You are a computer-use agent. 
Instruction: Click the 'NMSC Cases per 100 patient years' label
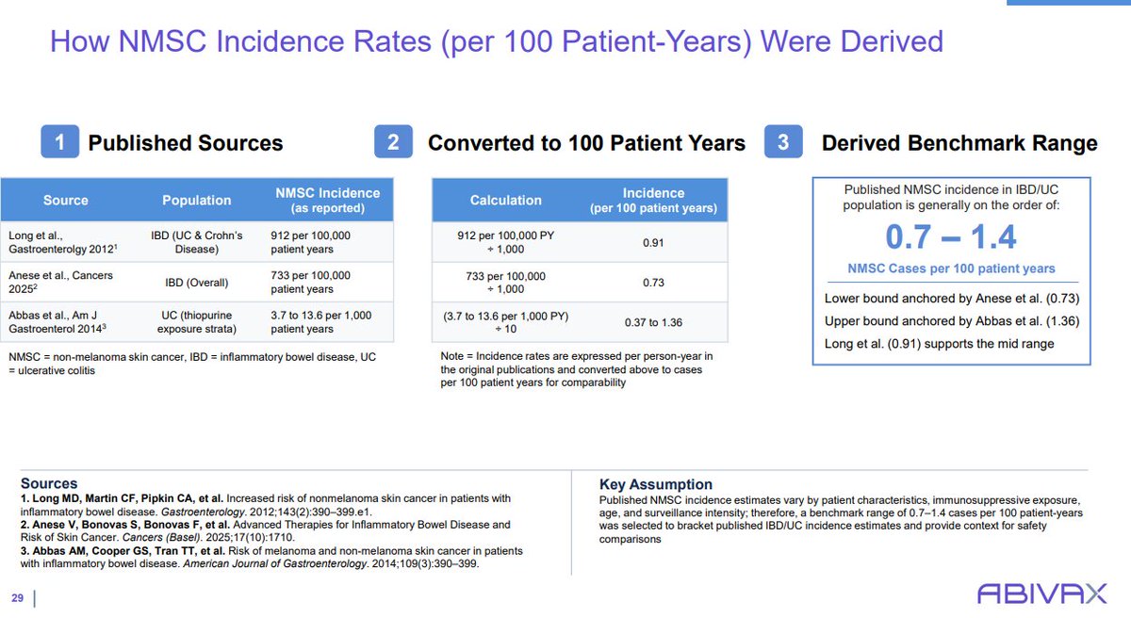click(x=951, y=268)
